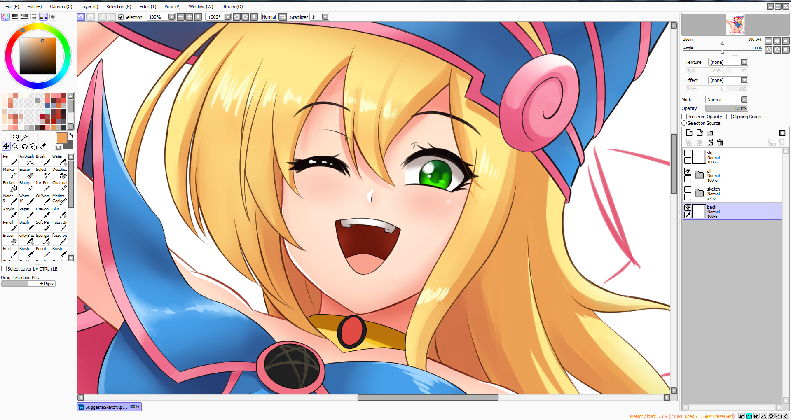Open the Others menu
Screen dimensions: 791x420
tap(232, 7)
